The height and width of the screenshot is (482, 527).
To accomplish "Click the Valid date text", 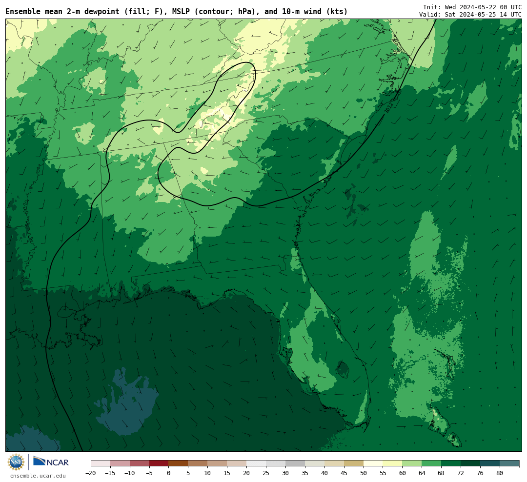I will (470, 15).
